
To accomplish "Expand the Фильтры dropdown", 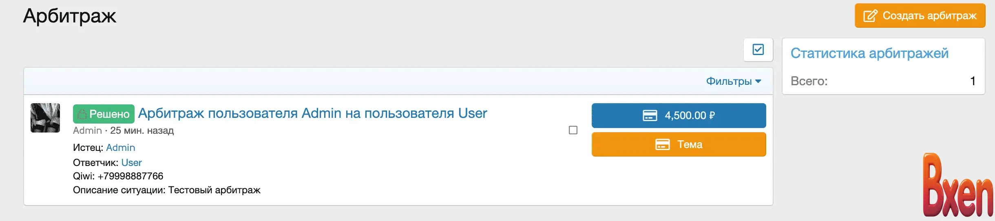I will (733, 81).
